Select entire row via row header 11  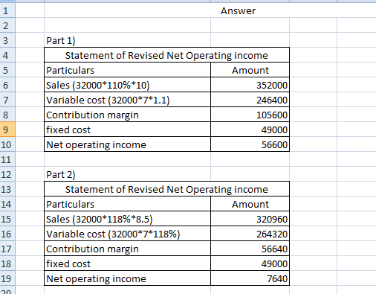7,159
